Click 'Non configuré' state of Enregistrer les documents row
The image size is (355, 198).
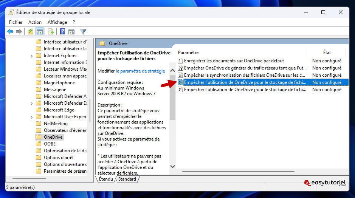point(327,61)
